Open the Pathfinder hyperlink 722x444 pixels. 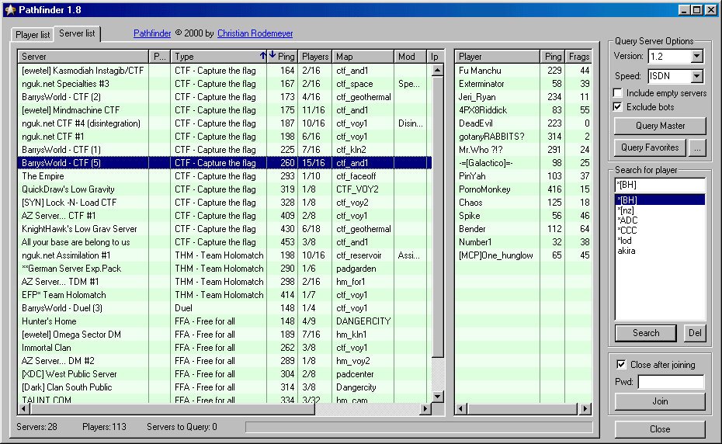(x=152, y=33)
